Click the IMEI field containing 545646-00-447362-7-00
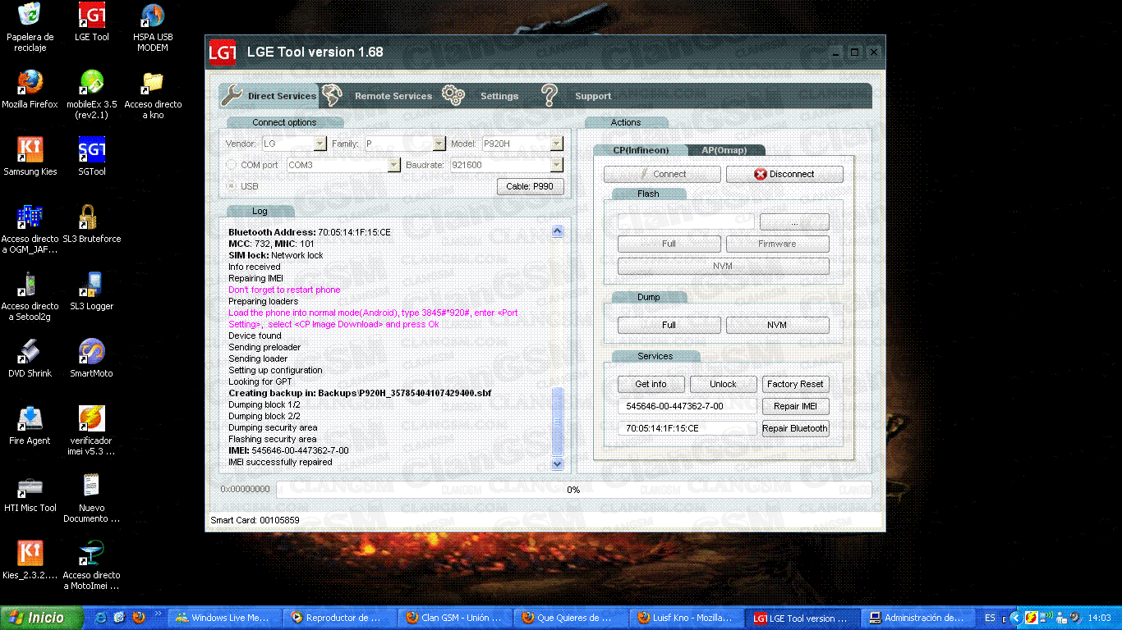Viewport: 1122px width, 630px height. pyautogui.click(x=687, y=405)
